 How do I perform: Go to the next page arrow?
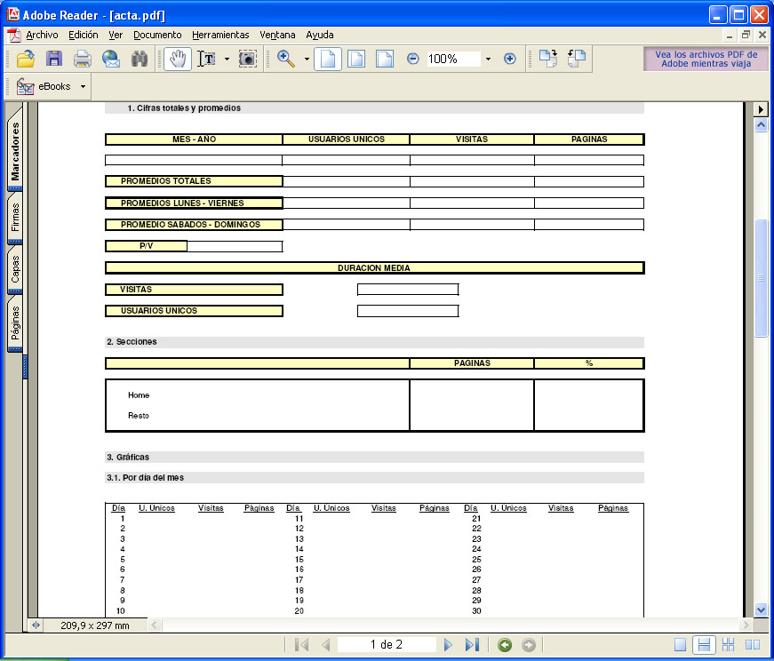tap(448, 645)
